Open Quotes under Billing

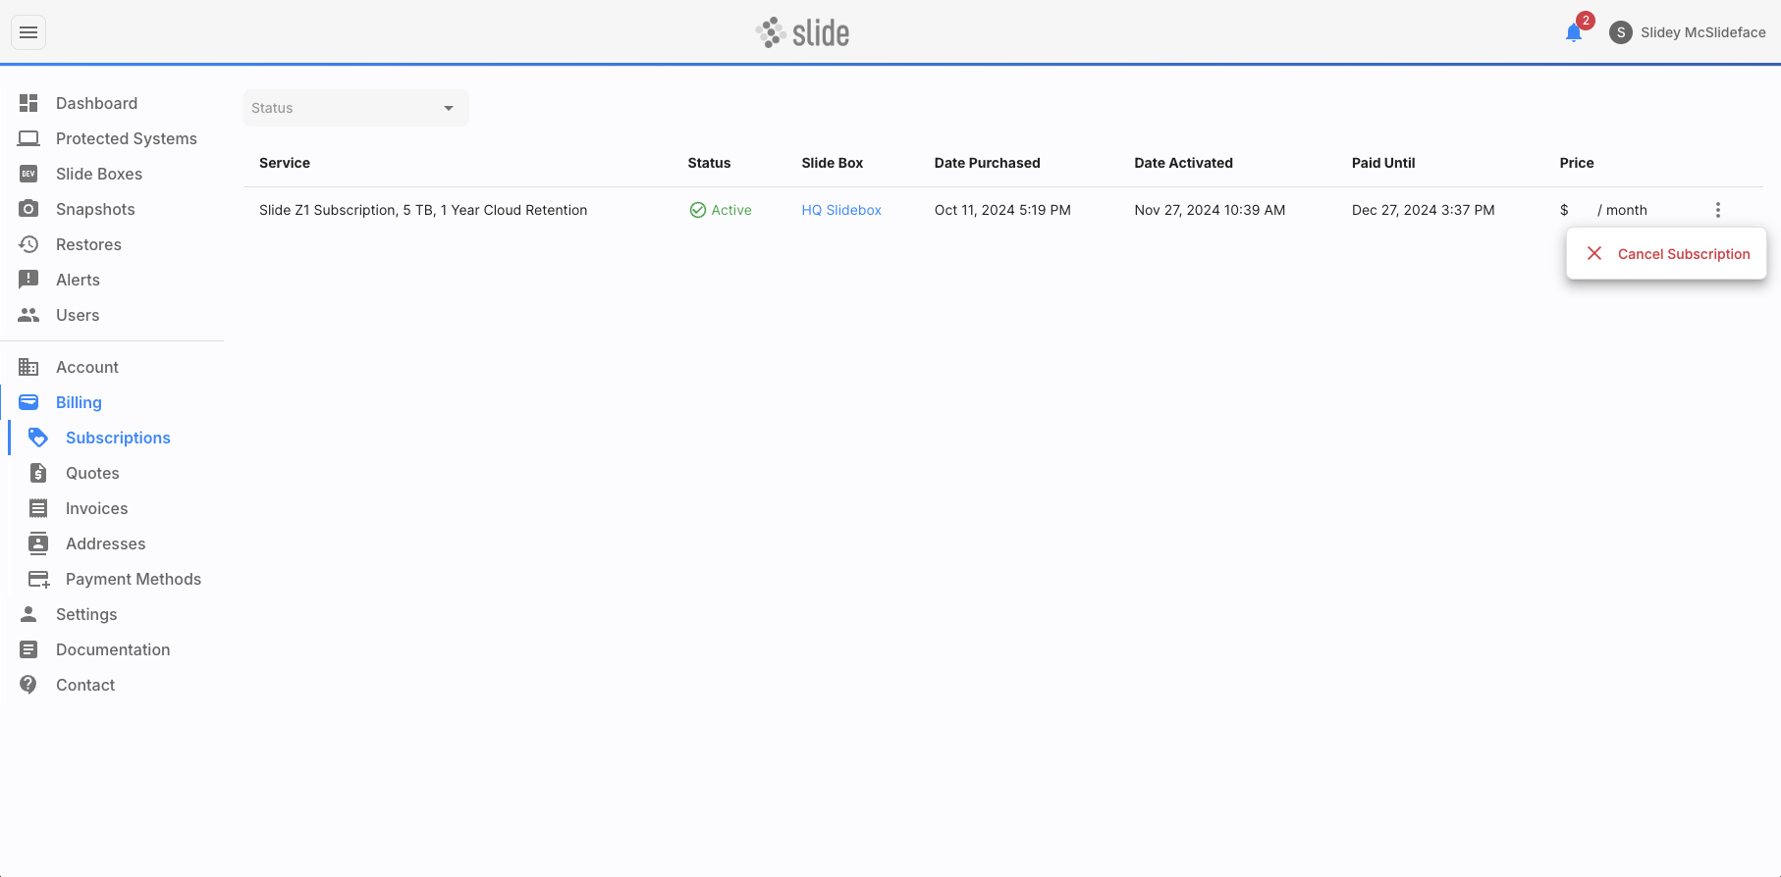[x=92, y=473]
